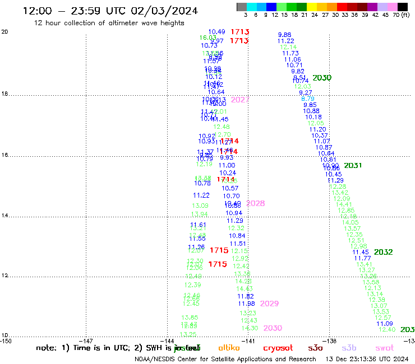The image size is (415, 364).
Task: Click the 'NOAA/NESDIS Center for Satellite Applications and Research' footer
Action: coord(225,359)
